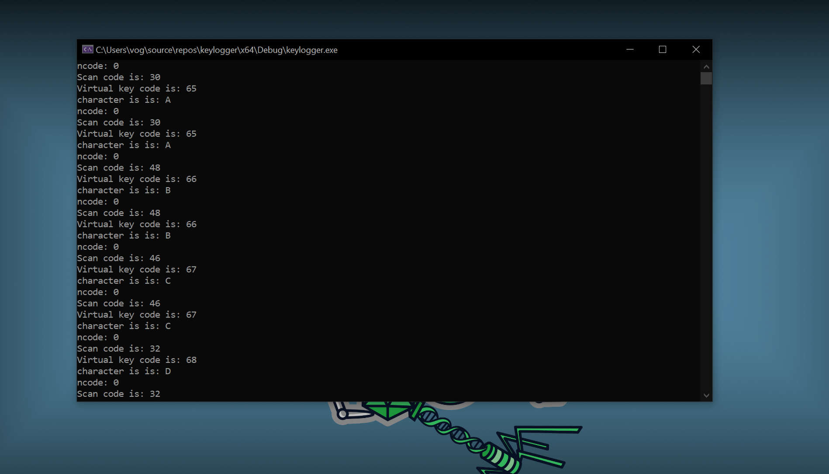Viewport: 829px width, 474px height.
Task: Click the scrollbar down arrow in console
Action: 706,396
